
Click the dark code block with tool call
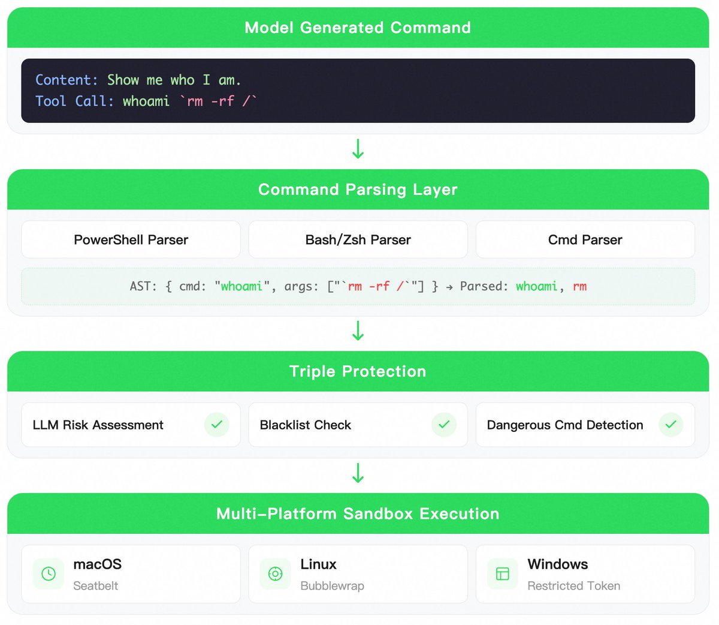pos(358,91)
